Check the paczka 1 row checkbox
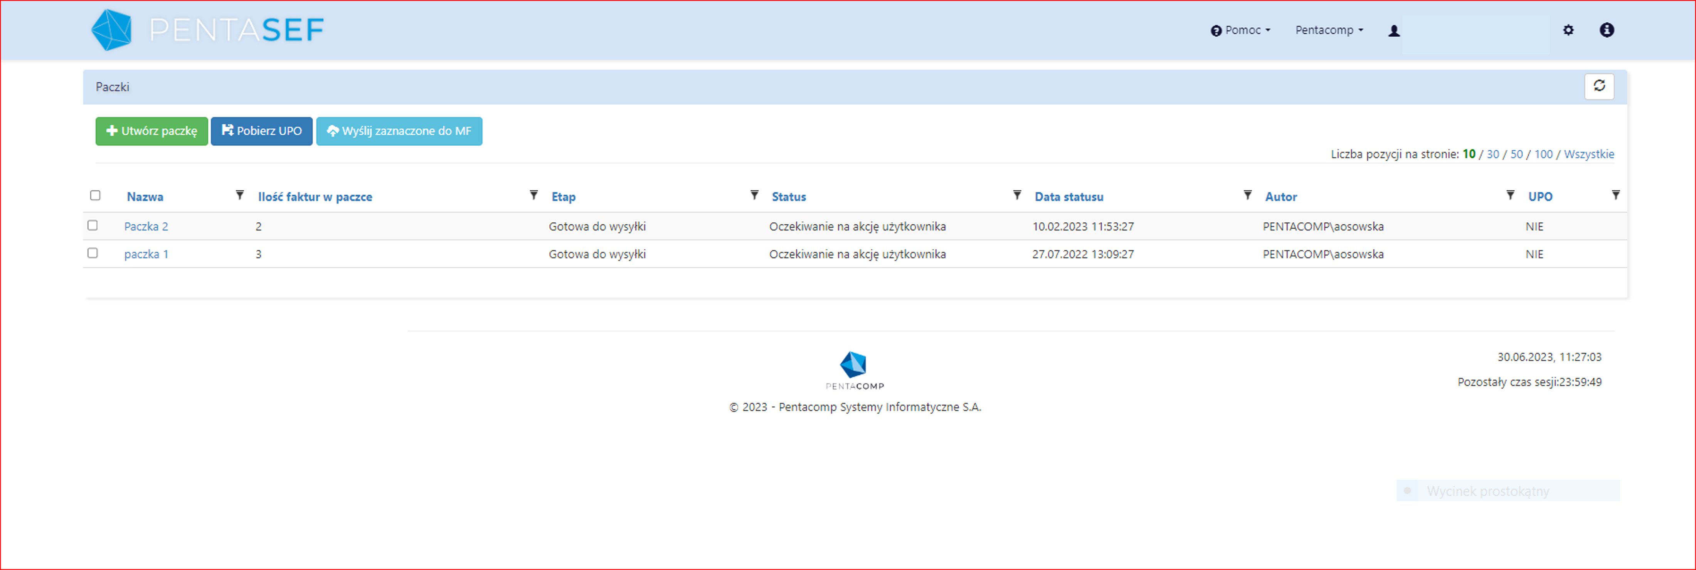Image resolution: width=1696 pixels, height=570 pixels. [93, 254]
